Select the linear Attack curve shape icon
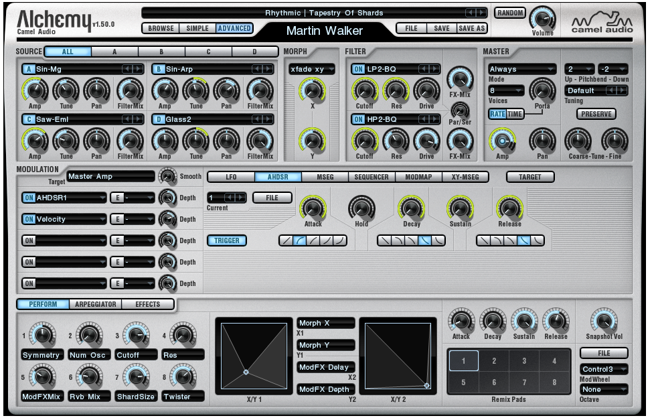This screenshot has height=418, width=648. click(285, 240)
